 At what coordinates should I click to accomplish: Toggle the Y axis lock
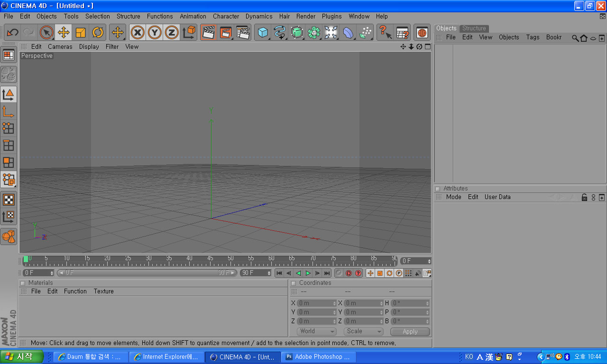(155, 33)
